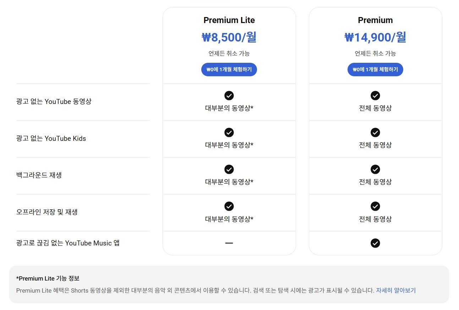Click Premium 오프라인 저장 checkmark
459x310 pixels.
point(375,206)
